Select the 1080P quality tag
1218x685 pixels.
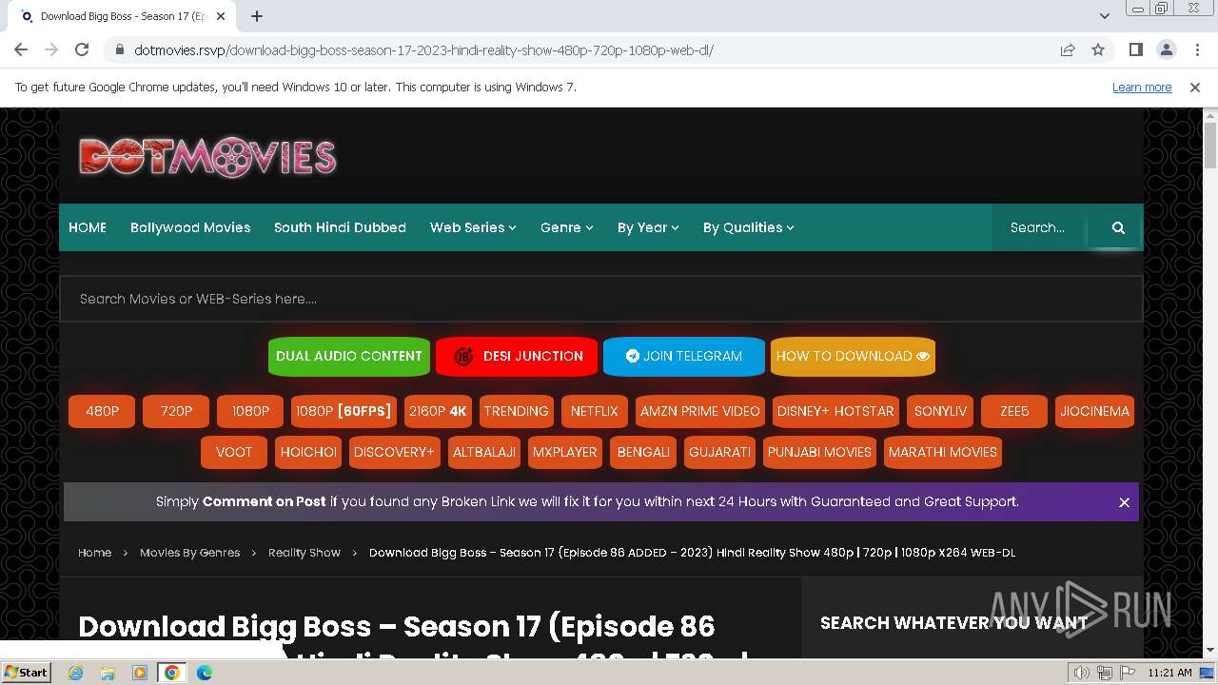click(250, 411)
